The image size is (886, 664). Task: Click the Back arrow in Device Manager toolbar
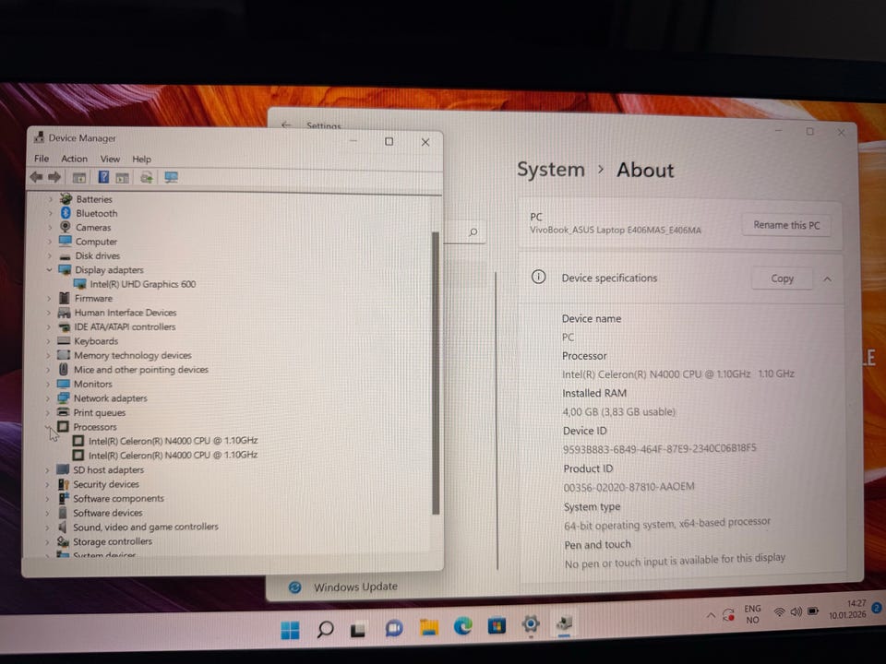(x=36, y=178)
